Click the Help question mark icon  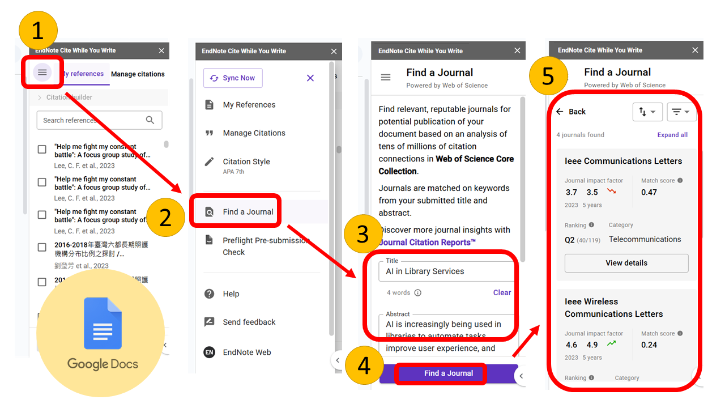click(210, 294)
